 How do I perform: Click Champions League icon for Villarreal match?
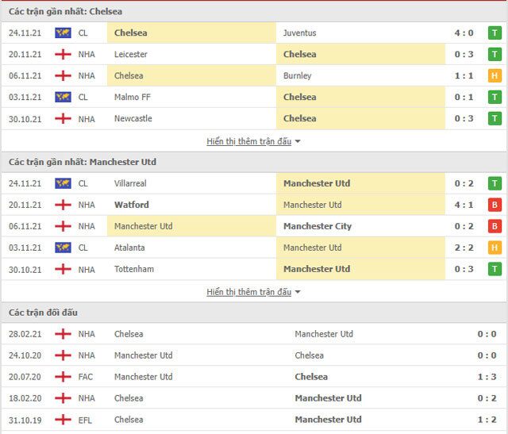point(63,183)
